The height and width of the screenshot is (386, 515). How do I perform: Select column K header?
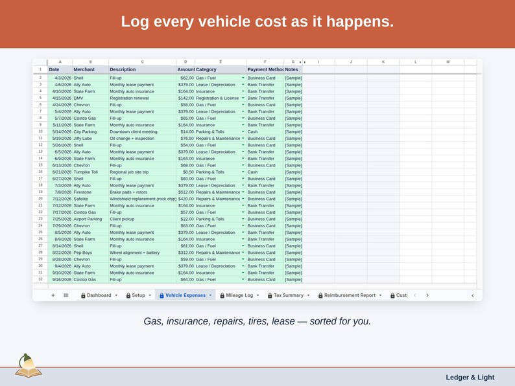tap(383, 62)
